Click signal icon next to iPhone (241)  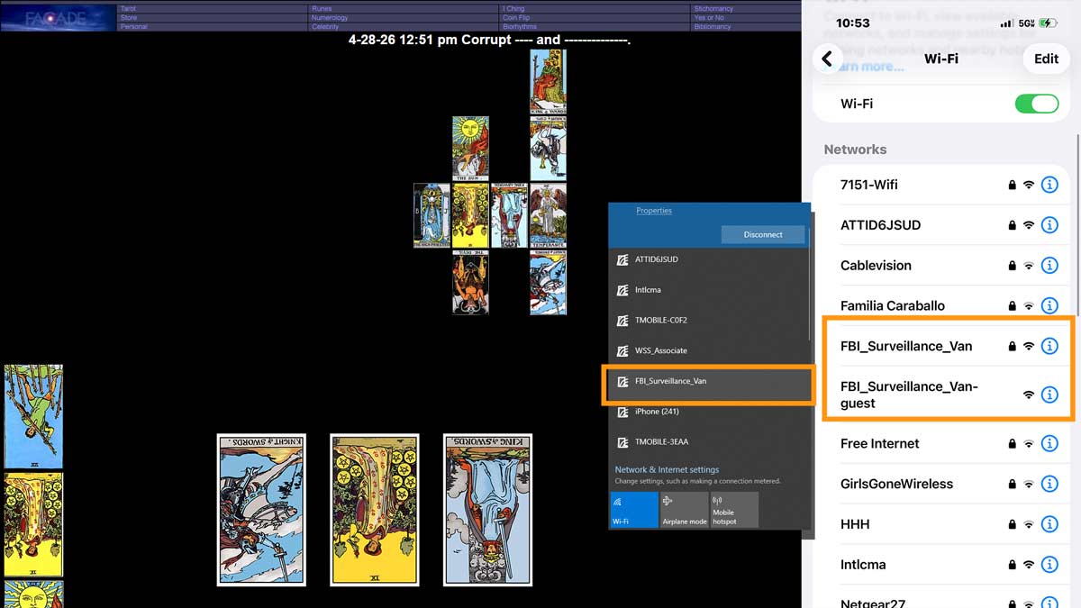(622, 412)
